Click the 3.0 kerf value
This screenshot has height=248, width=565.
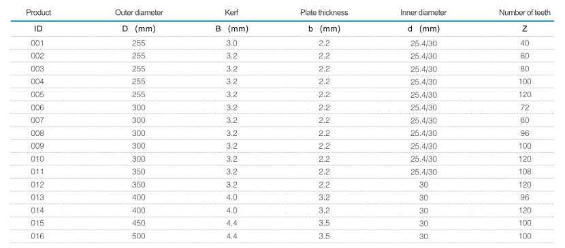[231, 43]
